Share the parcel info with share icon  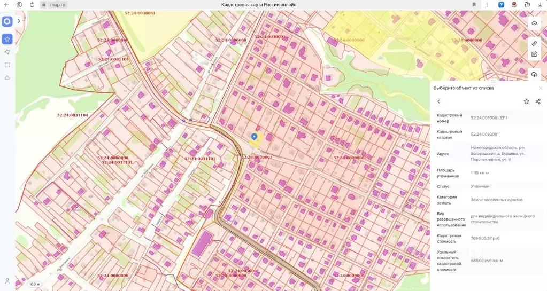(538, 101)
